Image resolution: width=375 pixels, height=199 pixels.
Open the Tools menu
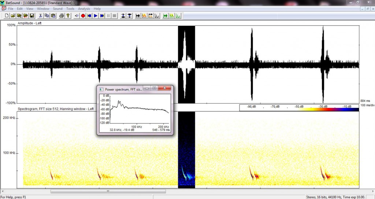click(x=70, y=9)
